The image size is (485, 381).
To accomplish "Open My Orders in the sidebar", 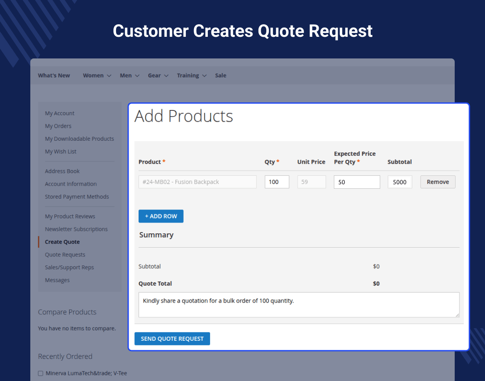I will tap(58, 126).
